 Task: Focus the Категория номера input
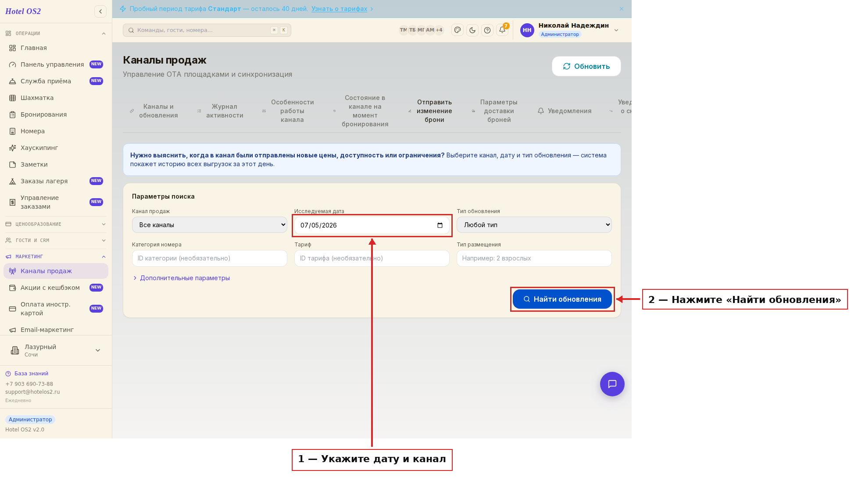click(x=210, y=258)
